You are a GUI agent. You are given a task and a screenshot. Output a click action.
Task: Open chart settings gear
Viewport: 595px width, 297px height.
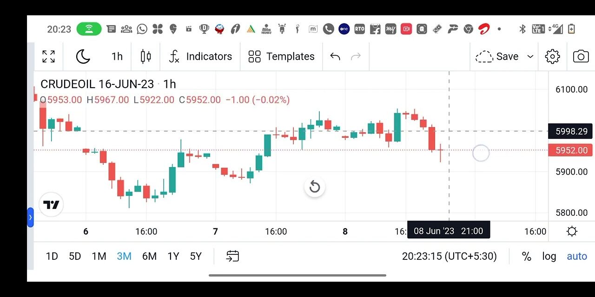click(552, 57)
